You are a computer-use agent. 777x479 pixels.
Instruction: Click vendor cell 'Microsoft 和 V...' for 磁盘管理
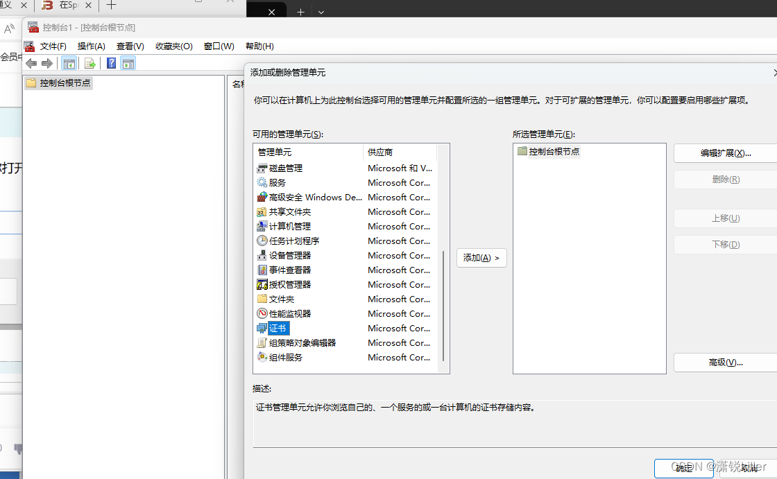tap(400, 168)
